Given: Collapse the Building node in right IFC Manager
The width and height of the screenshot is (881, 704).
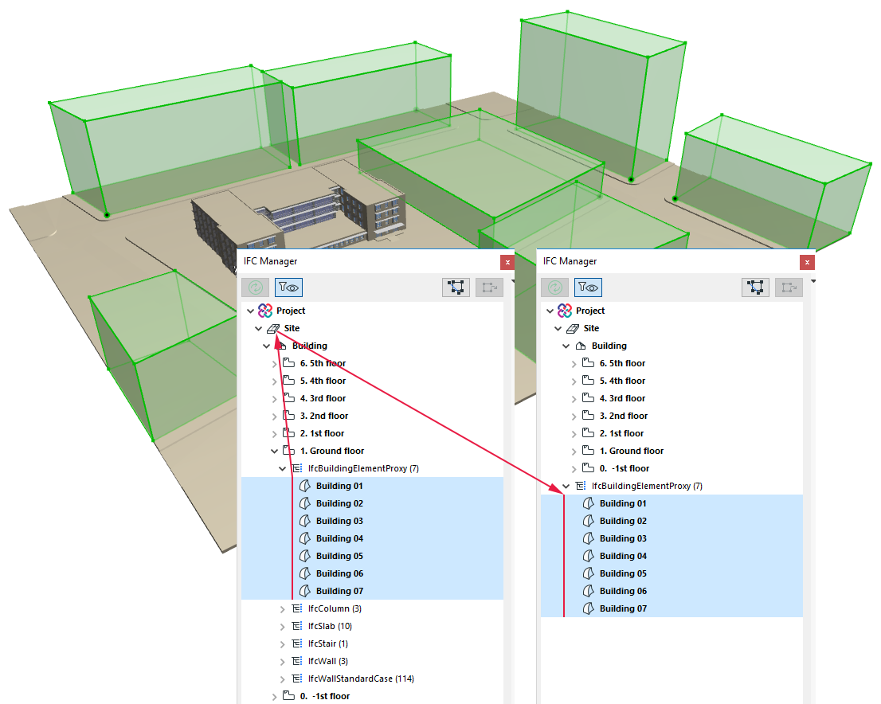Looking at the screenshot, I should pos(566,346).
